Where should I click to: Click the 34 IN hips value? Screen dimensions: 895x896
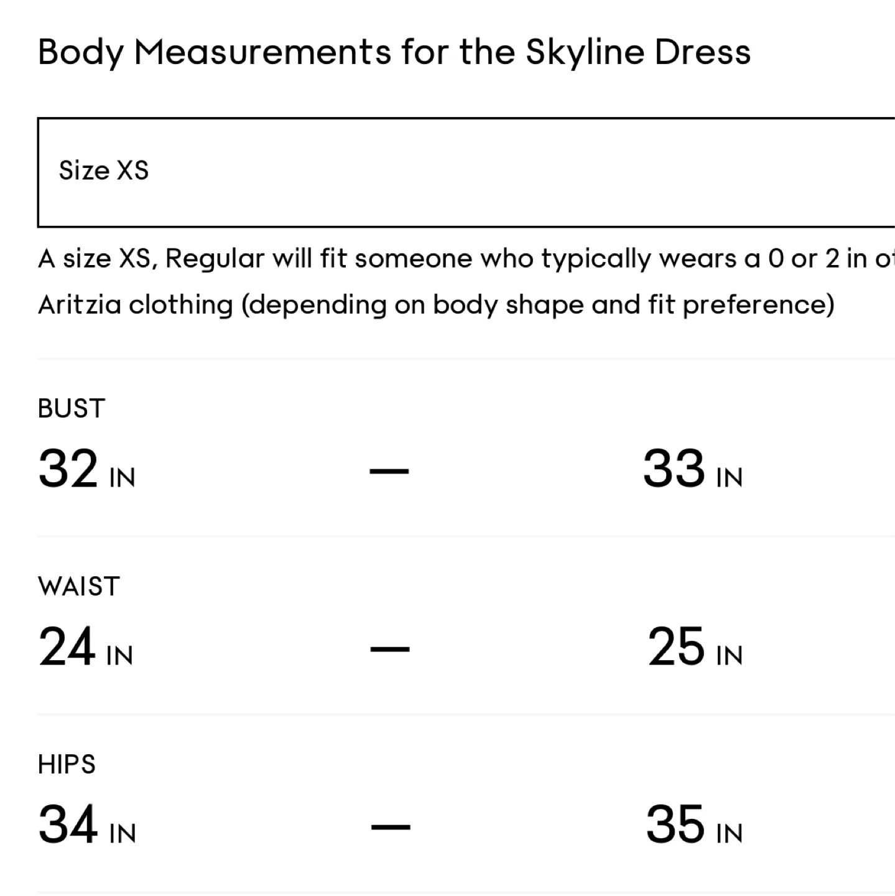[87, 825]
